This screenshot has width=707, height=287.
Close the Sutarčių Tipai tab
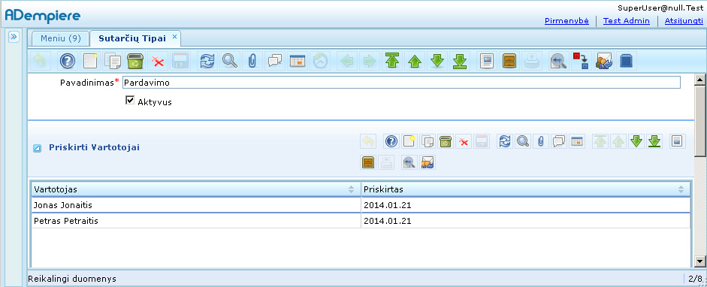tap(174, 36)
